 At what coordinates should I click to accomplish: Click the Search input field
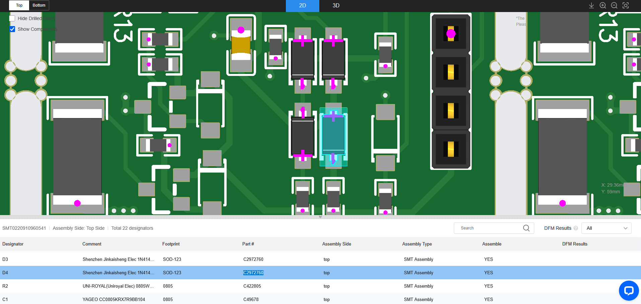coord(489,228)
